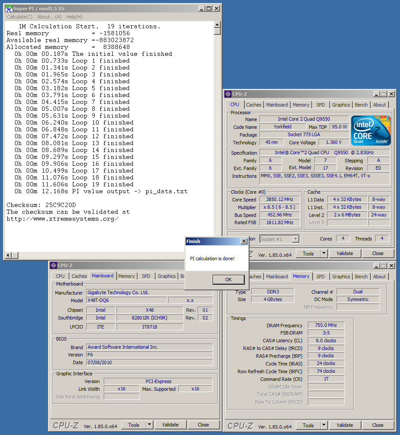400x435 pixels.
Task: Click Validate in Mainboard CPU-Z window
Action: click(x=170, y=425)
